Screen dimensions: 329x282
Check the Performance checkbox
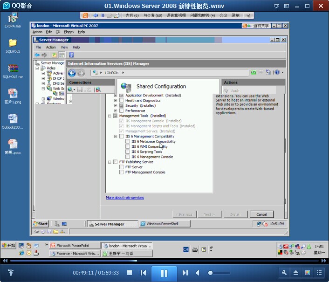tap(121, 110)
